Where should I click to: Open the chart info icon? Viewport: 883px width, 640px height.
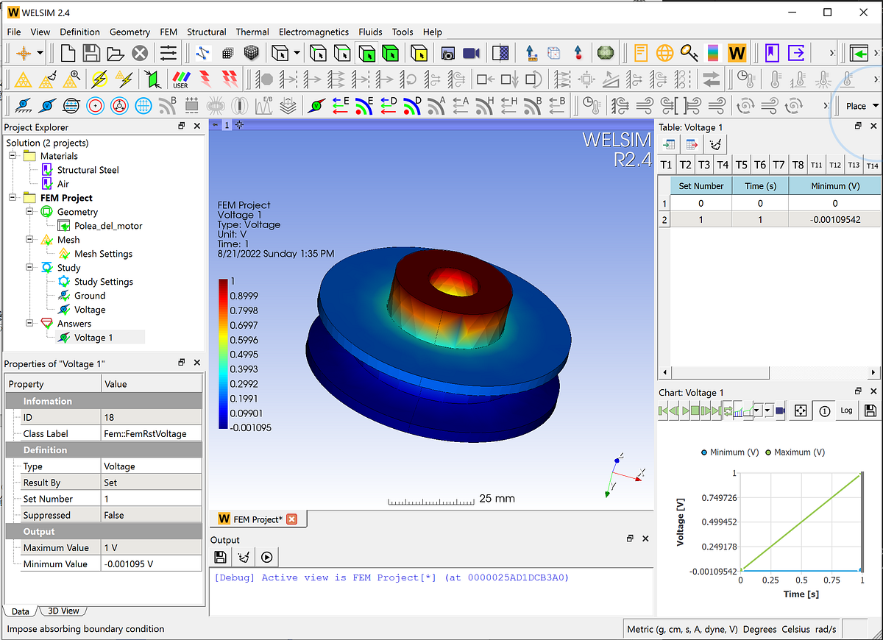[x=823, y=410]
